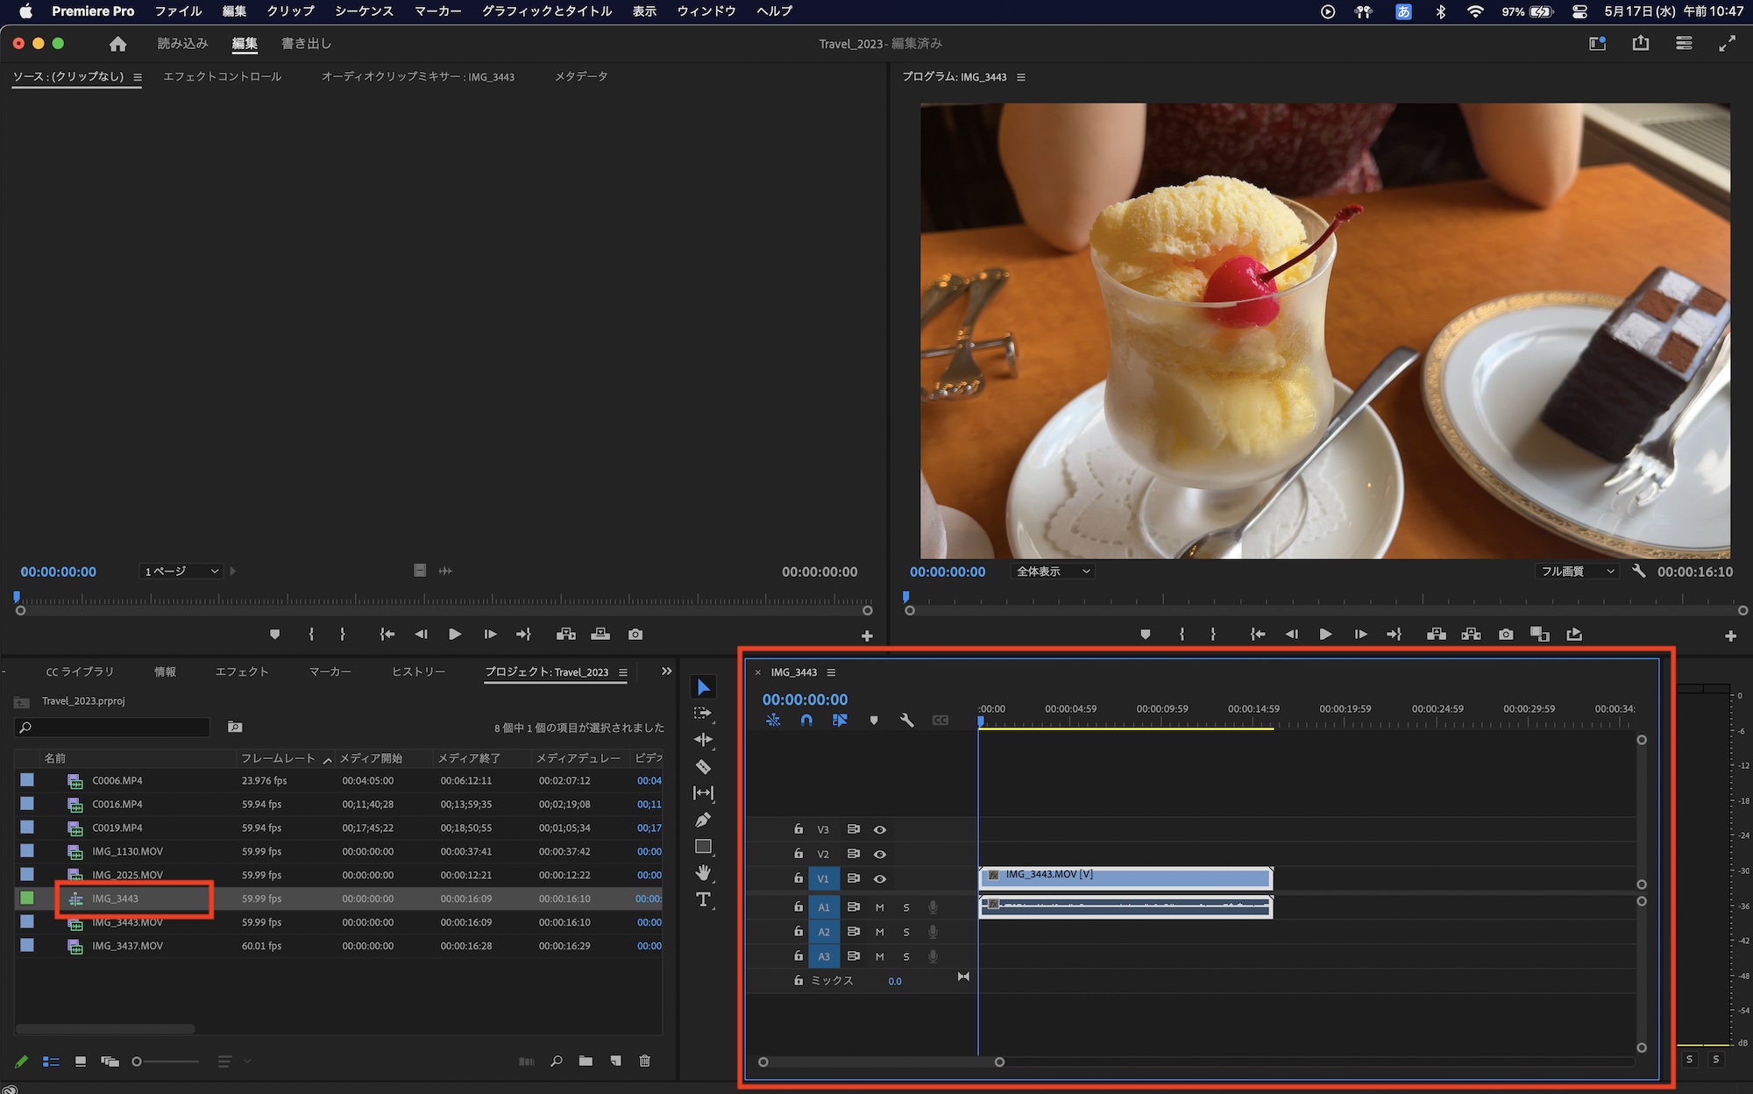
Task: Switch to the エフェクトコントロール tab
Action: [223, 77]
